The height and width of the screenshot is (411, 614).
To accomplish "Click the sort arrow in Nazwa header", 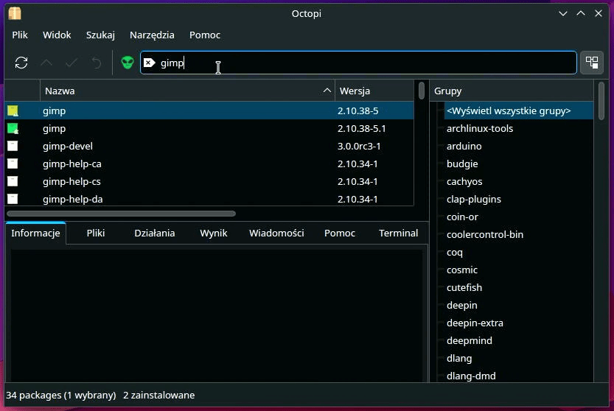I will coord(327,91).
